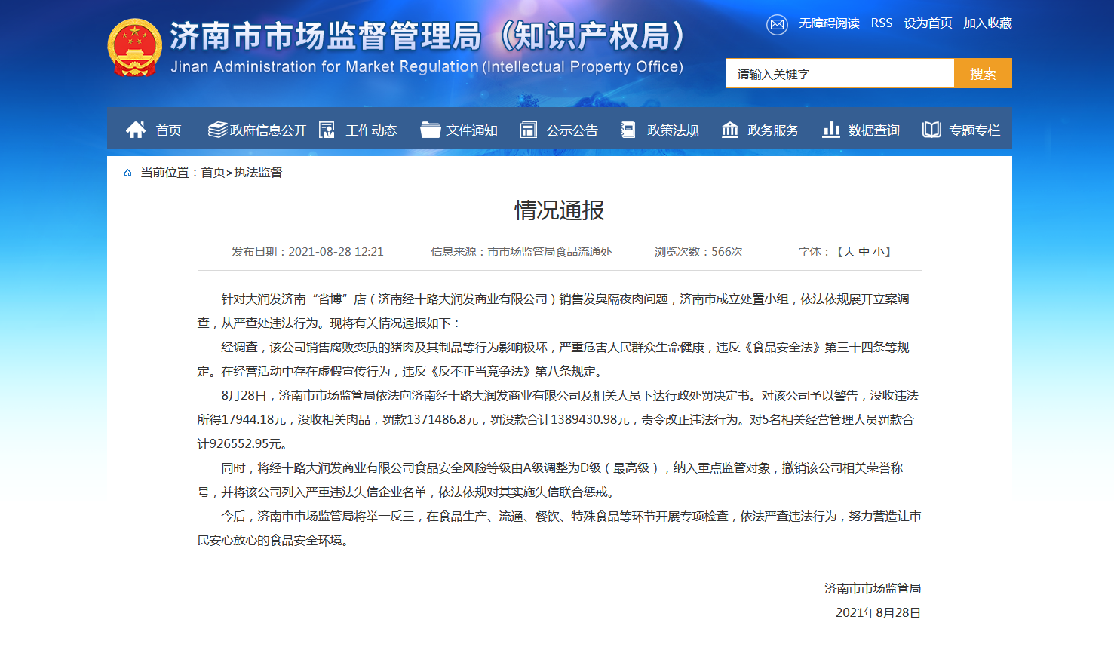The image size is (1114, 653).
Task: Go to 政务服务 section
Action: coord(773,130)
